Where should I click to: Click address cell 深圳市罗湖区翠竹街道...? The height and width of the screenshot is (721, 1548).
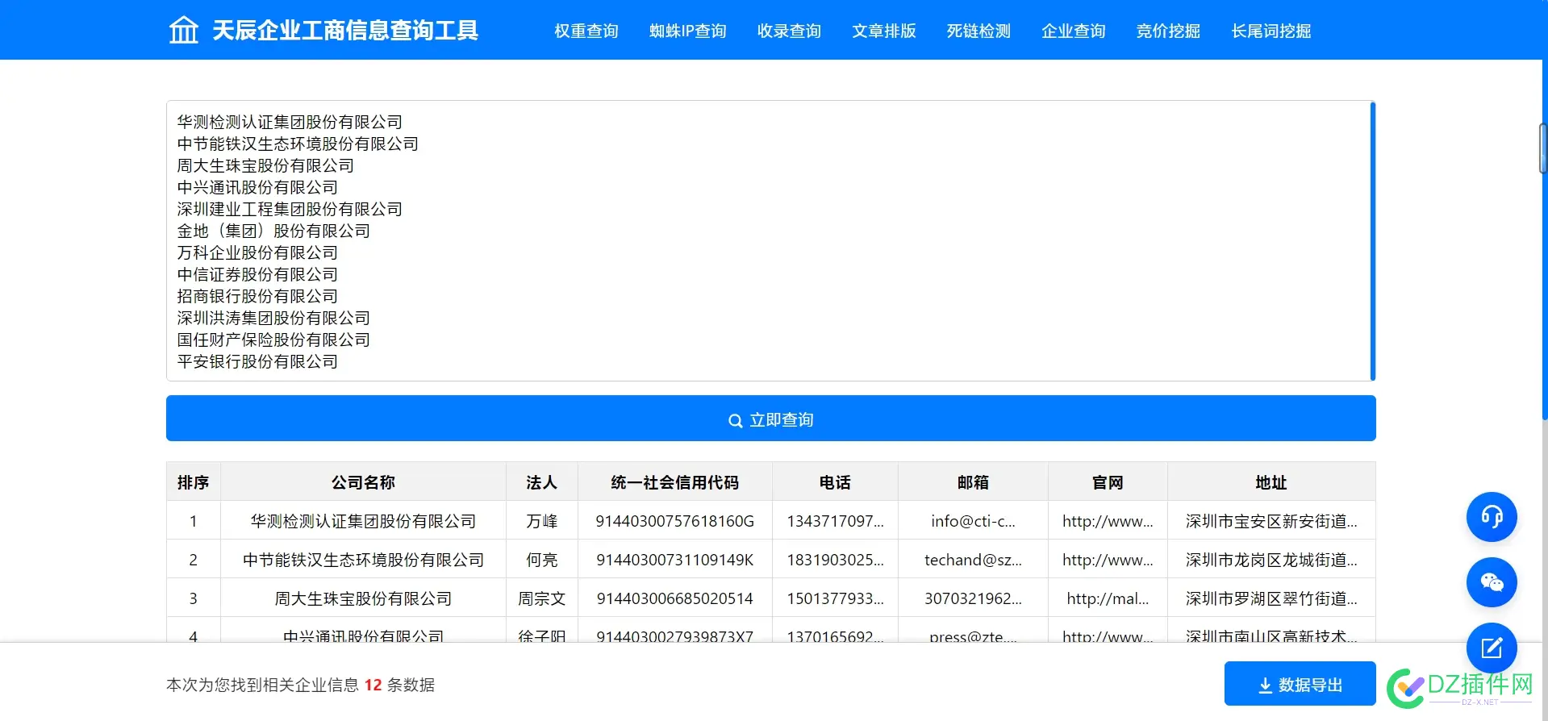pyautogui.click(x=1271, y=598)
